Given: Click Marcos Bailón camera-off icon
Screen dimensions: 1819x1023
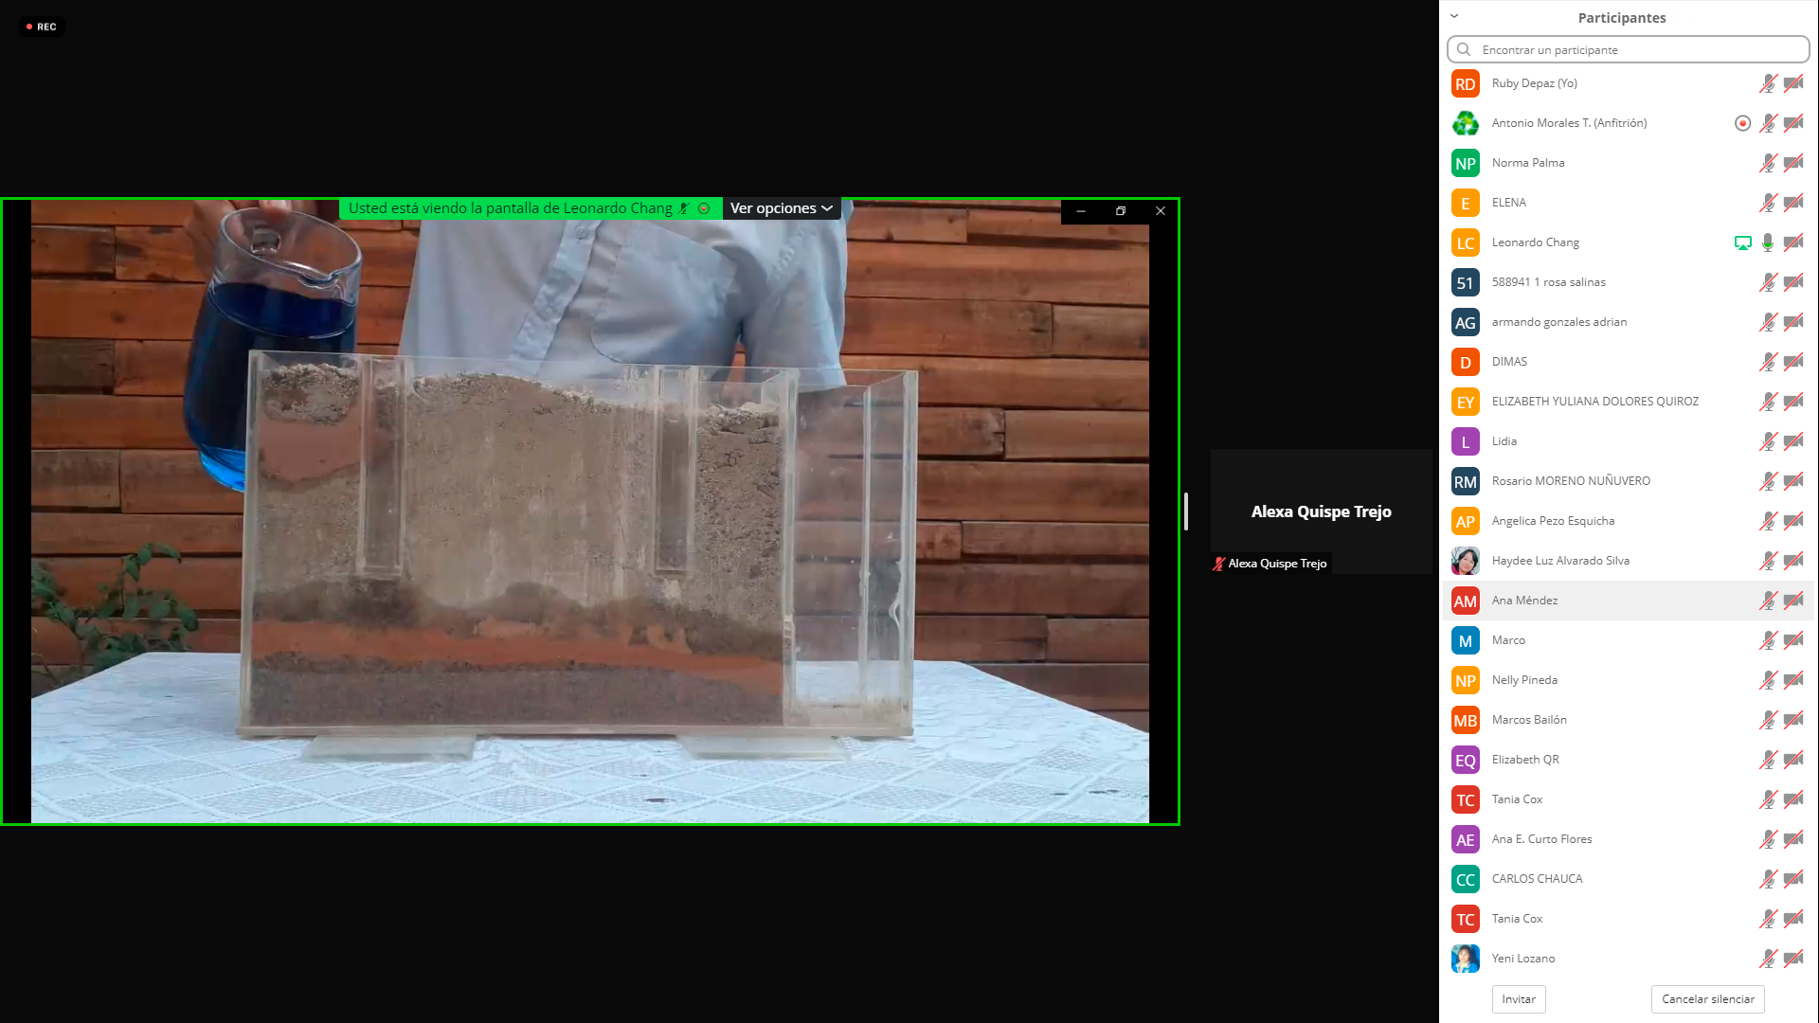Looking at the screenshot, I should 1793,720.
